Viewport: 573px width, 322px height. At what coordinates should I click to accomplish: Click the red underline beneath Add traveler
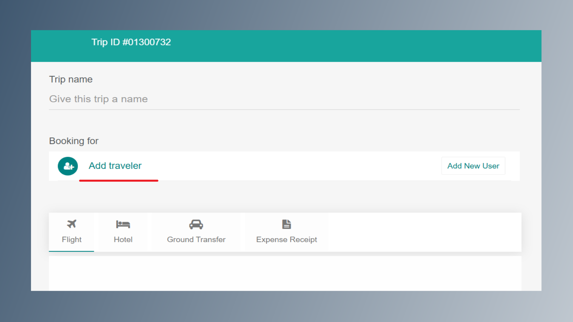pos(118,181)
